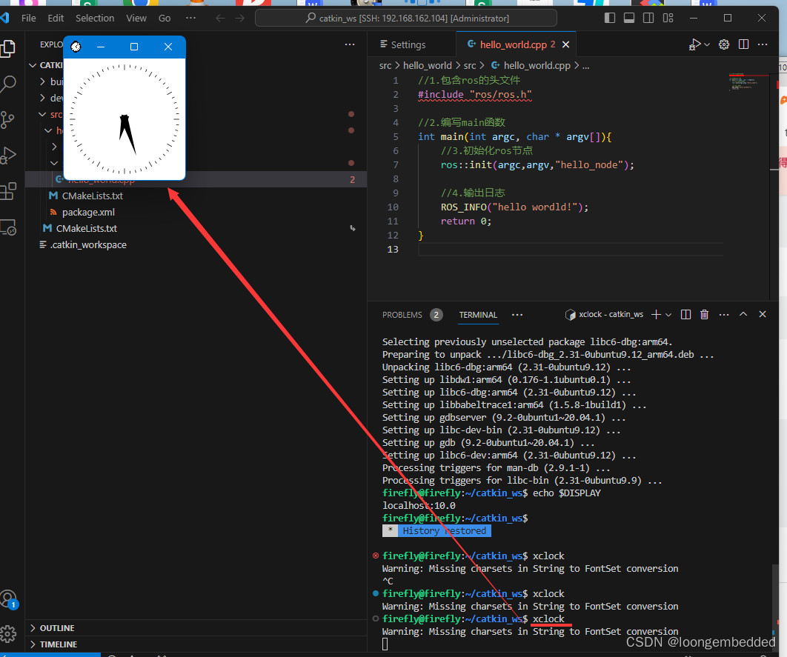Toggle the primary side bar layout icon
This screenshot has height=657, width=787.
click(610, 18)
